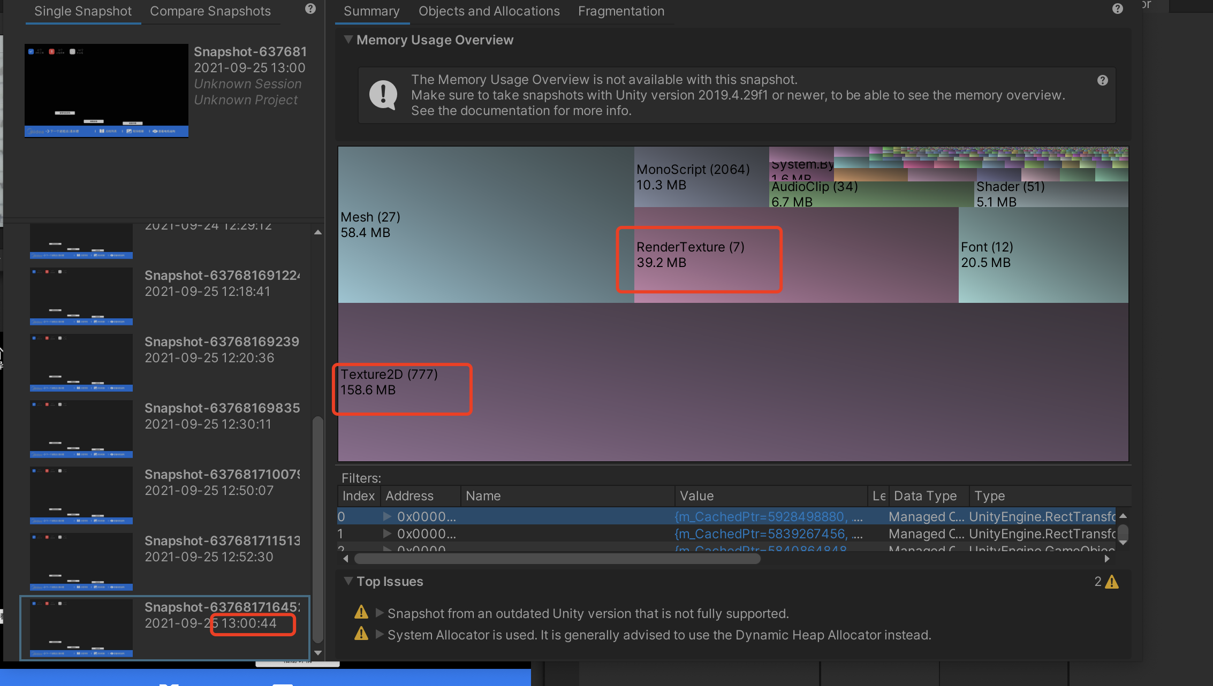Screen dimensions: 1213x686
Task: Click help icon in memory overview message box
Action: point(1102,80)
